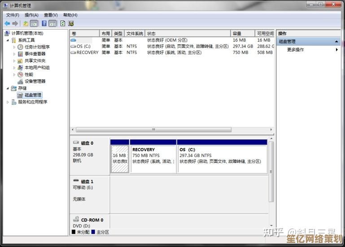Image resolution: width=345 pixels, height=247 pixels.
Task: Select 存储 in the tree
Action: [22, 88]
